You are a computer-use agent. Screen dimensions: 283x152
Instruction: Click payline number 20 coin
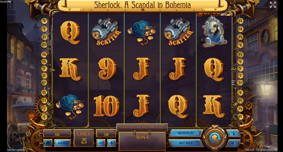click(44, 45)
